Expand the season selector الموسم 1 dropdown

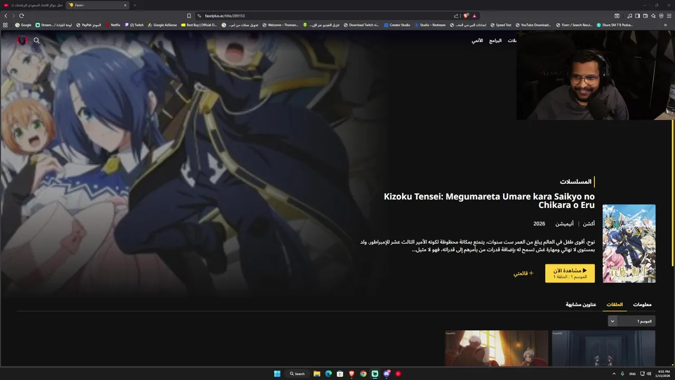[632, 321]
